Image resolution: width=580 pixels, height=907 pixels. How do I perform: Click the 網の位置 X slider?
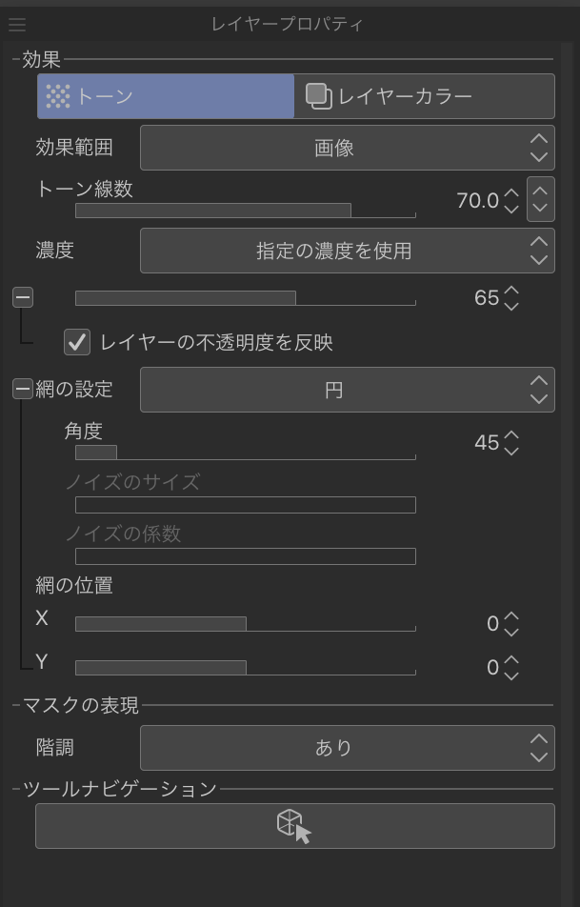click(245, 624)
